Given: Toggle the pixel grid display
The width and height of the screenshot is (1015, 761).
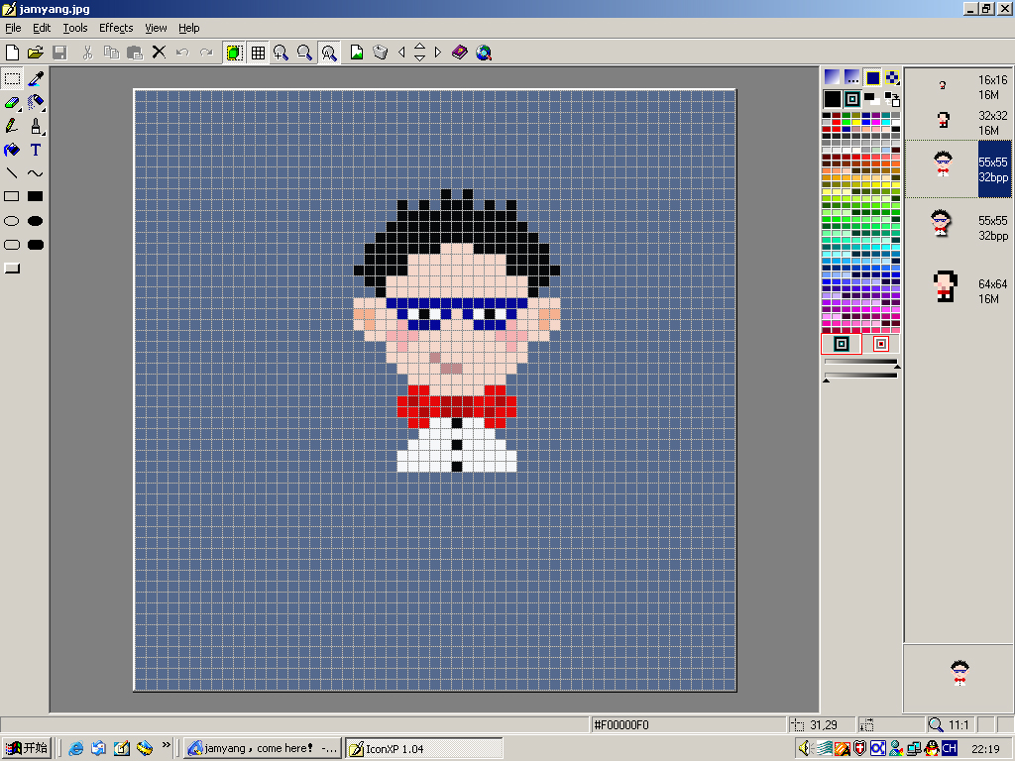Looking at the screenshot, I should pyautogui.click(x=258, y=53).
